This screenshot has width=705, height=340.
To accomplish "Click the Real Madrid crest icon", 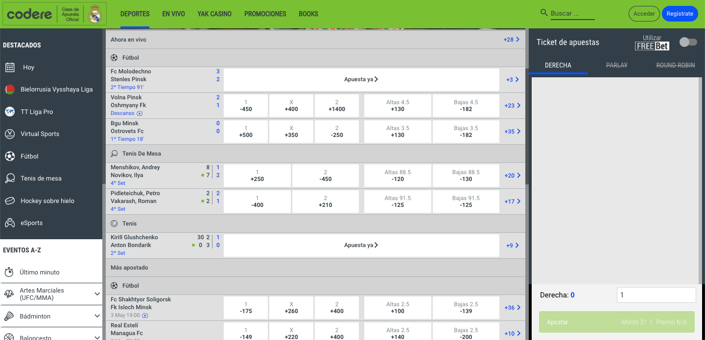I will pyautogui.click(x=95, y=14).
